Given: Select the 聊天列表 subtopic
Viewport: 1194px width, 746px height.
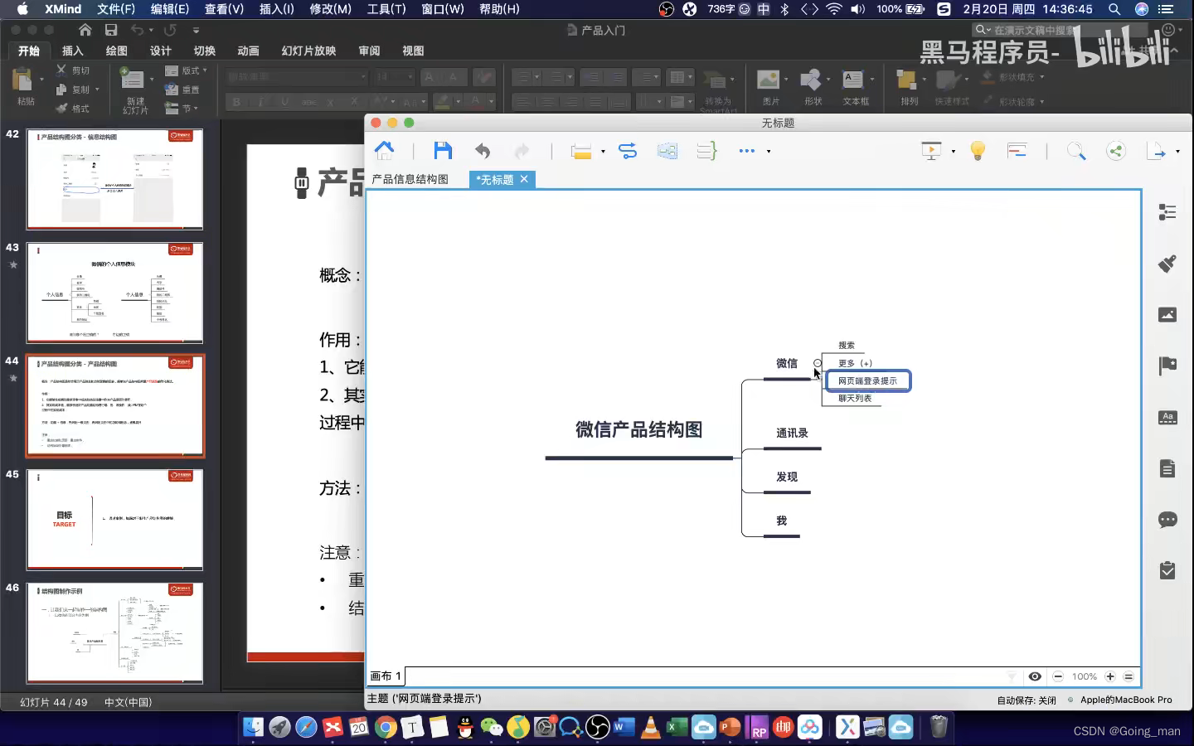Looking at the screenshot, I should pos(855,399).
